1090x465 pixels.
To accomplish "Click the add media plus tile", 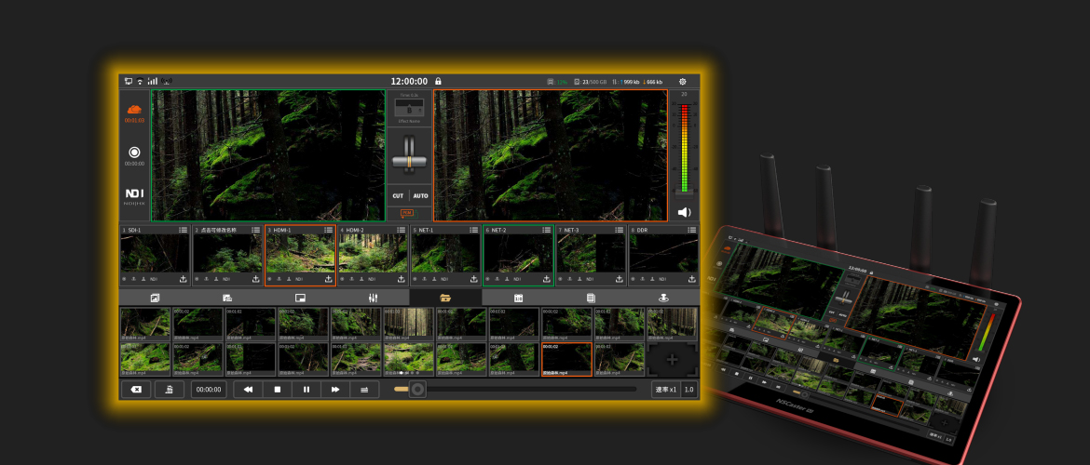I will pos(672,359).
